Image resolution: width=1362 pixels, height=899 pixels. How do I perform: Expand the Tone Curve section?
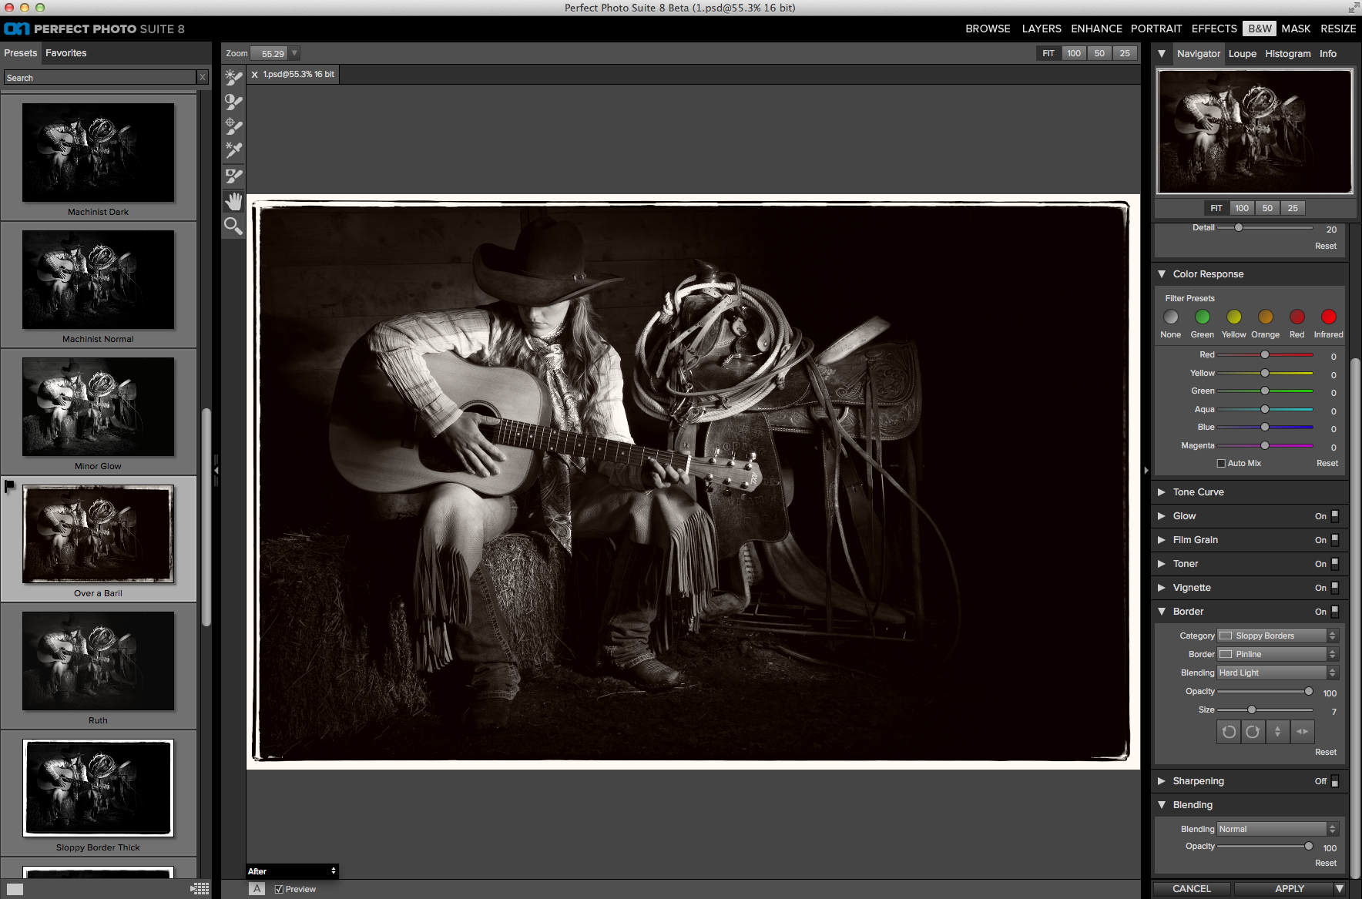pyautogui.click(x=1162, y=492)
